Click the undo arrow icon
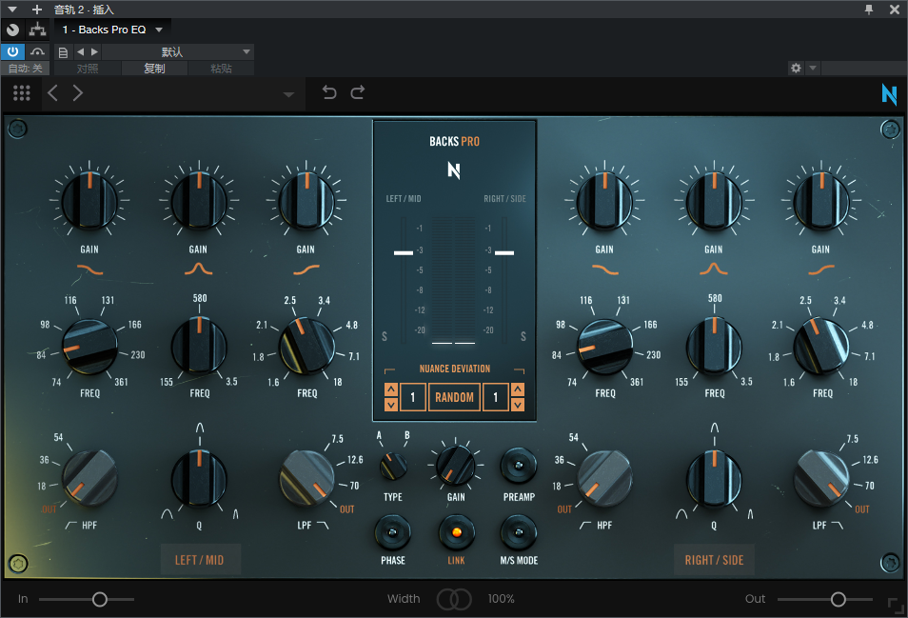Viewport: 908px width, 618px height. (x=329, y=92)
